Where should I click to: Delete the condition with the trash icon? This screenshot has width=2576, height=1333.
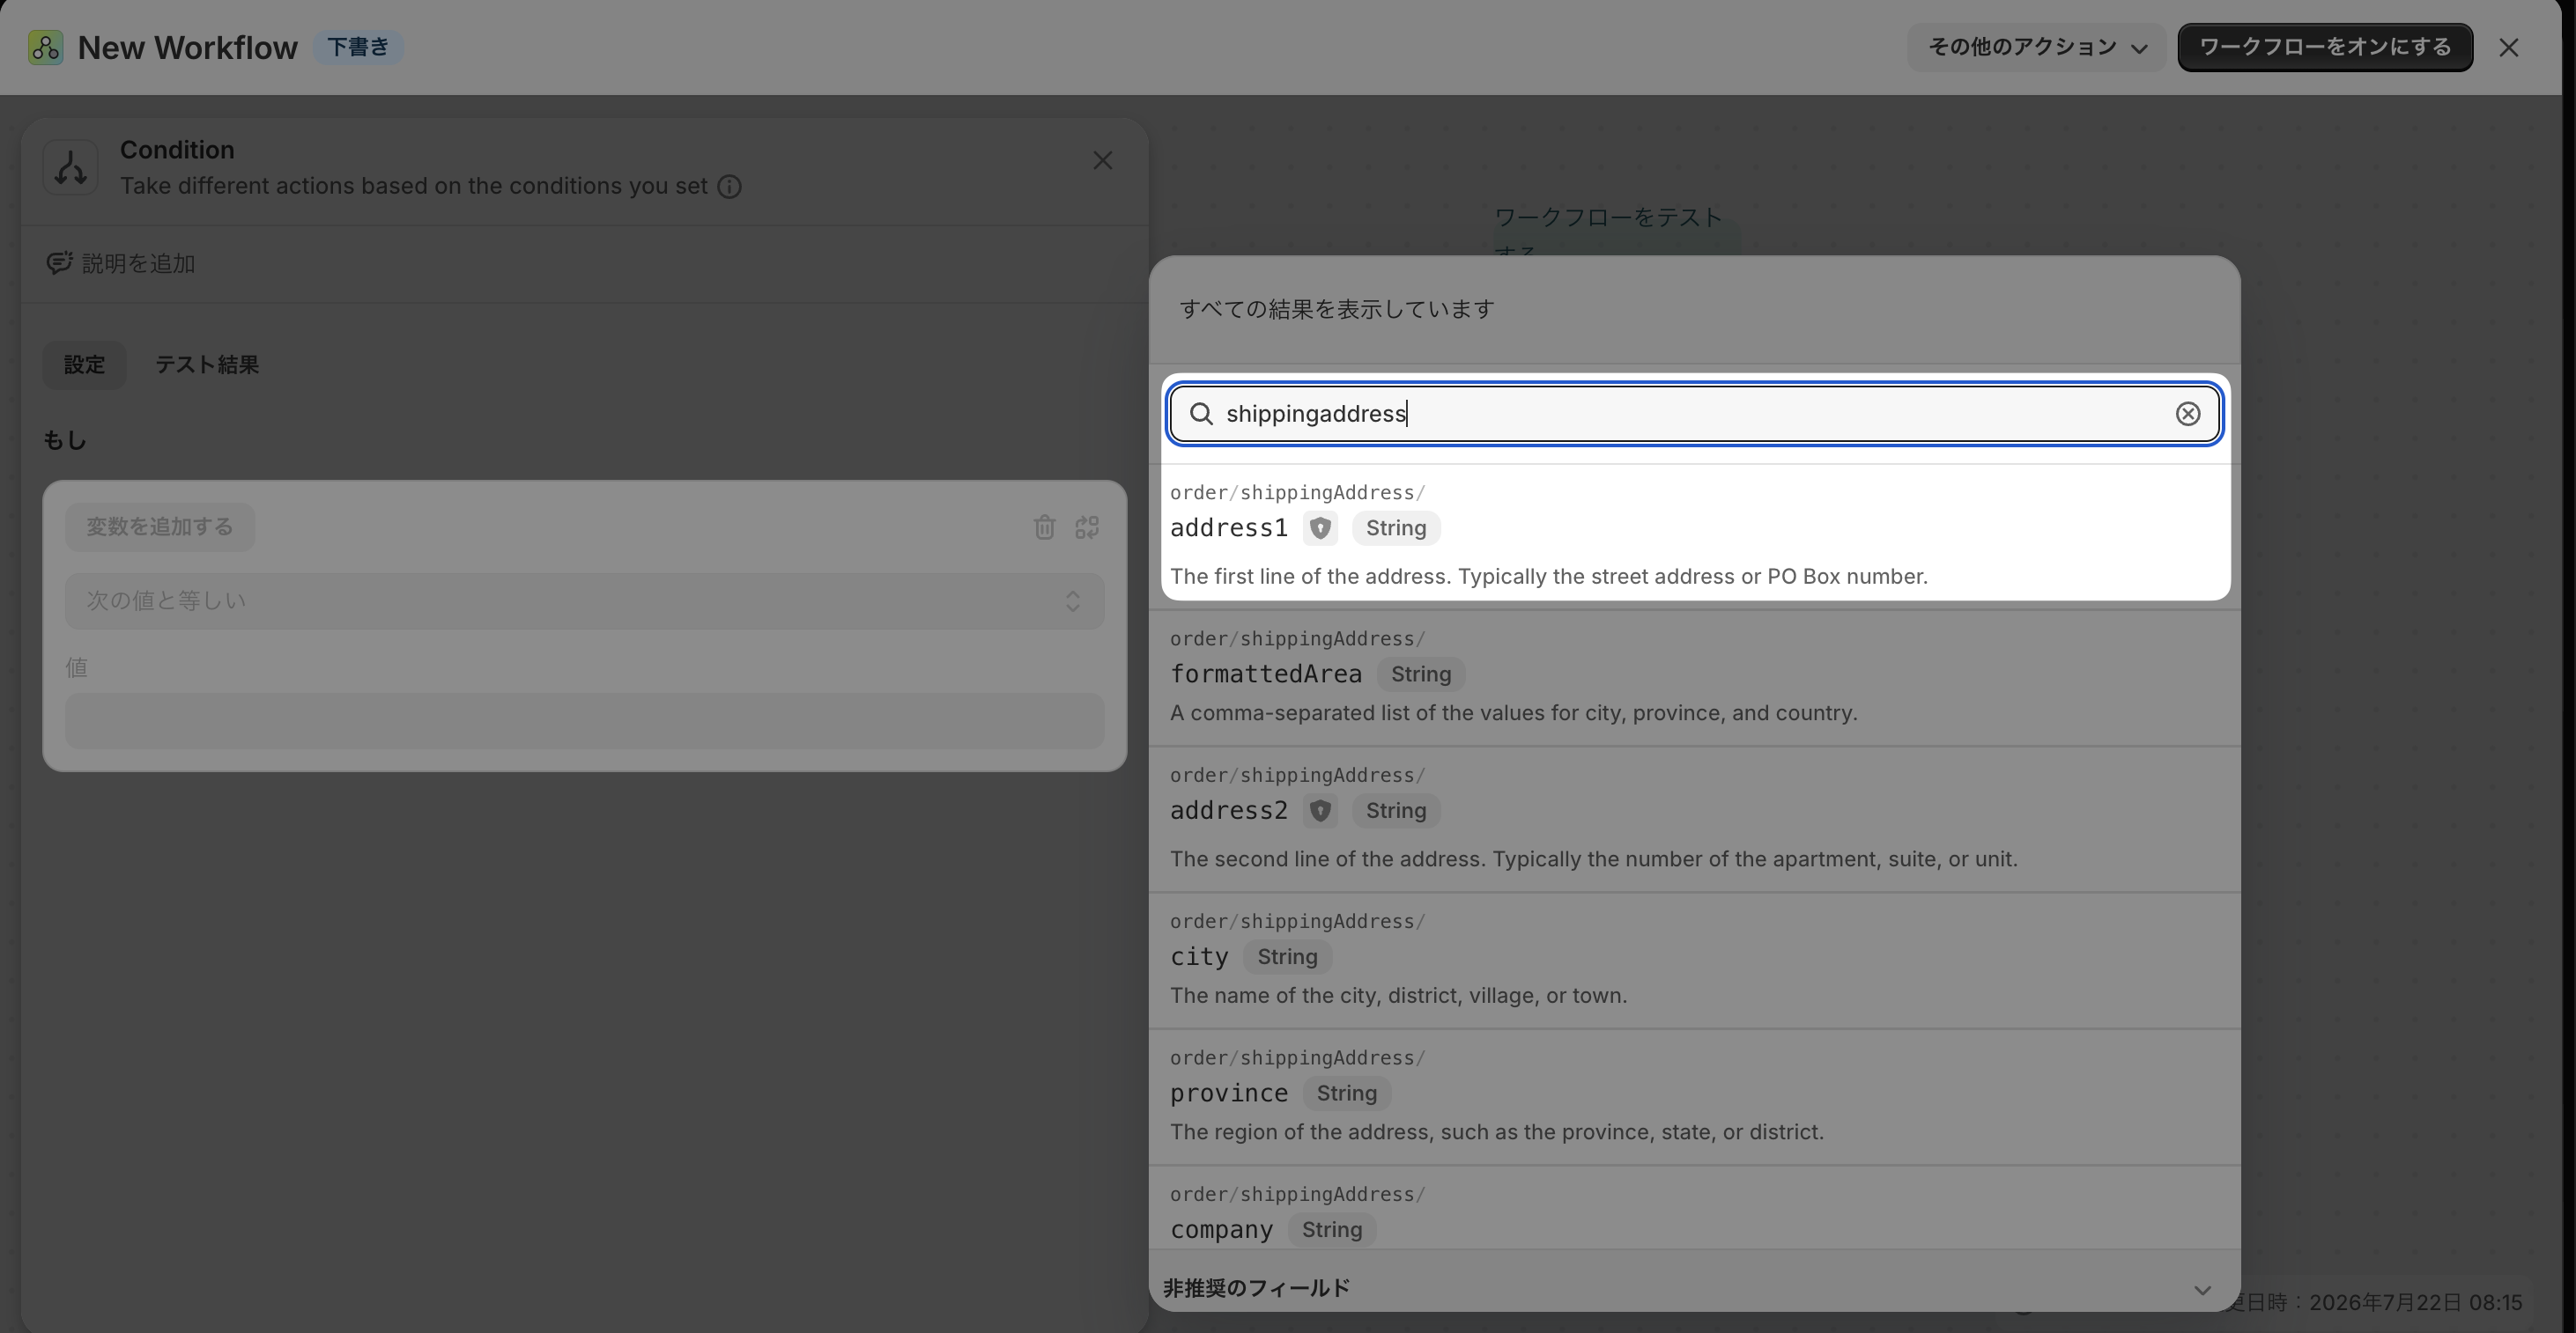1044,527
